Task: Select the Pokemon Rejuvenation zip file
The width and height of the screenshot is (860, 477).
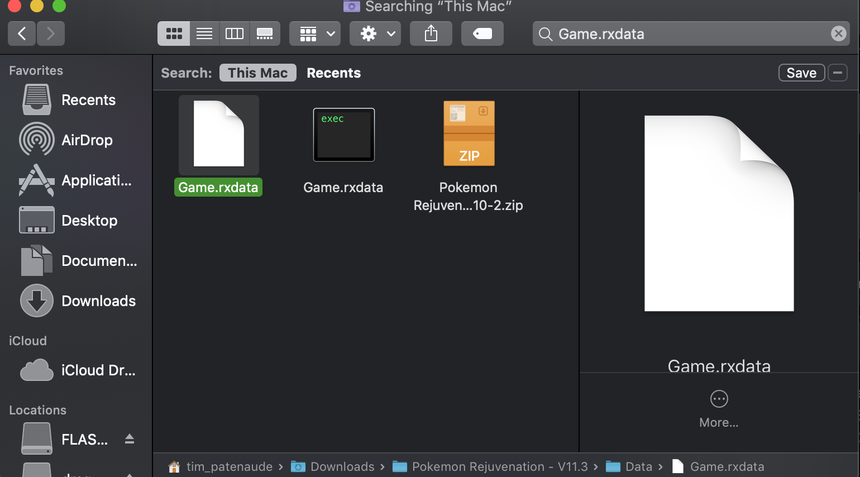Action: [x=469, y=134]
